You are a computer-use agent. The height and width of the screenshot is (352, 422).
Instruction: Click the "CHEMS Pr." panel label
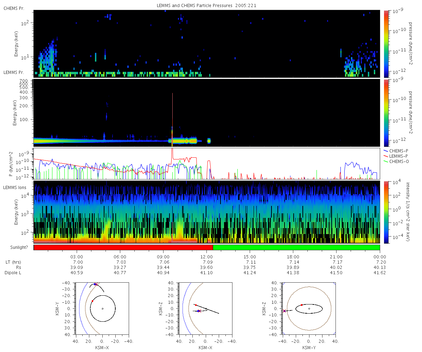pyautogui.click(x=14, y=8)
